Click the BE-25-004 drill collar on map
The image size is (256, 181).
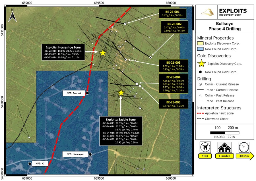[137, 84]
